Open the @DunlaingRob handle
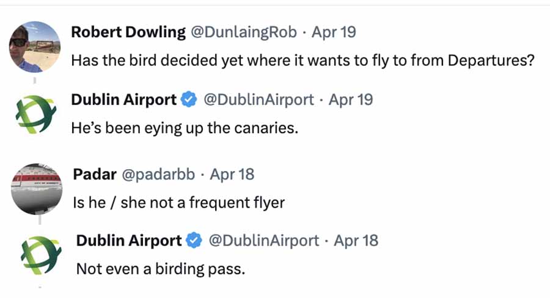This screenshot has height=298, width=550. tap(244, 32)
